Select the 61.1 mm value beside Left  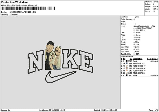point(137,33)
